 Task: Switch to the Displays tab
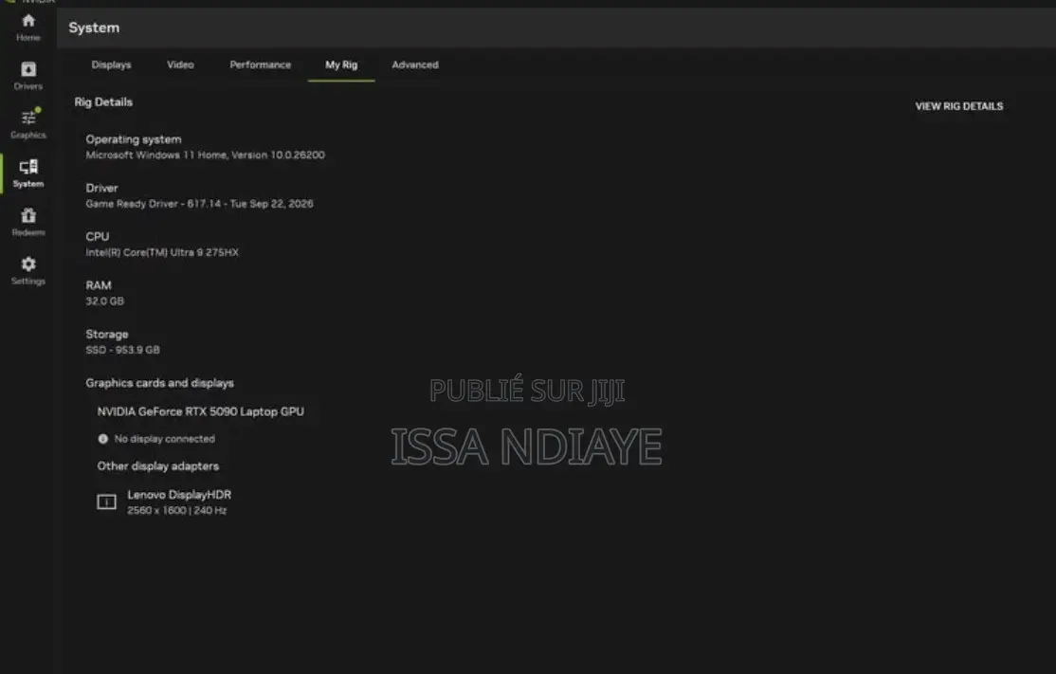pyautogui.click(x=111, y=64)
